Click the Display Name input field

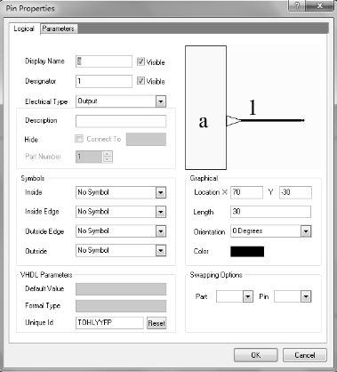[104, 61]
